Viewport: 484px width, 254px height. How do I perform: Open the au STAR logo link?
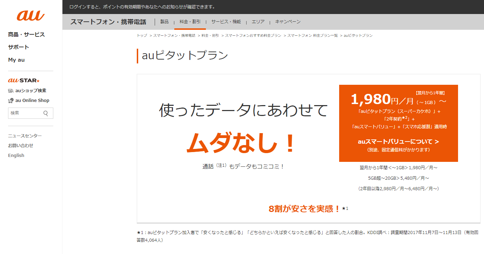(24, 81)
